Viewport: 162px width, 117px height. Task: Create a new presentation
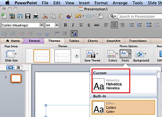point(4,16)
